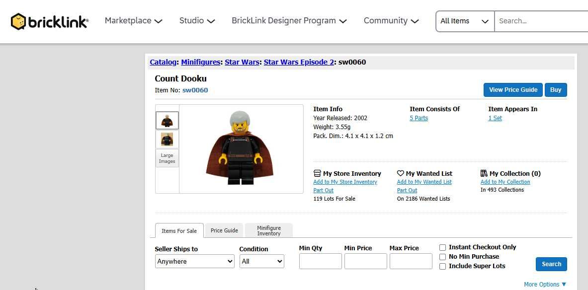The width and height of the screenshot is (588, 290).
Task: Click the BrickLink logo
Action: (x=50, y=21)
